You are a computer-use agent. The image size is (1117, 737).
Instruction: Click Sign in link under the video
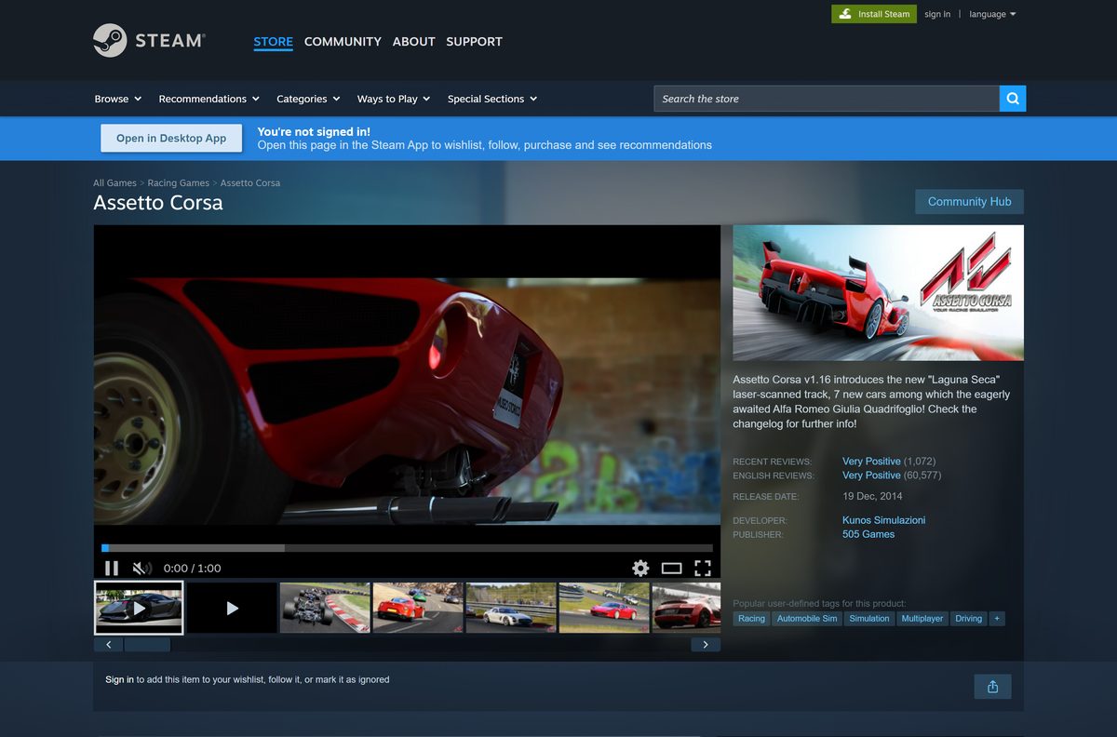[x=119, y=679]
